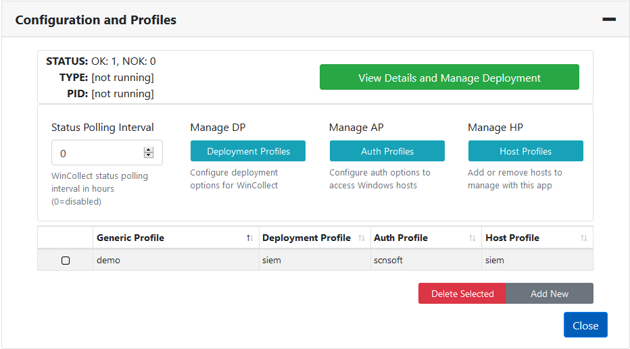Open the Auth Profiles manager
Image resolution: width=630 pixels, height=349 pixels.
tap(387, 151)
